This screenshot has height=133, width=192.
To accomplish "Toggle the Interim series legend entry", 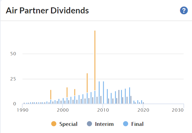I will point(100,124).
